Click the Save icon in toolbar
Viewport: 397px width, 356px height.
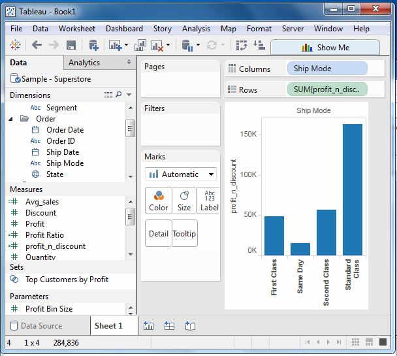pyautogui.click(x=71, y=45)
